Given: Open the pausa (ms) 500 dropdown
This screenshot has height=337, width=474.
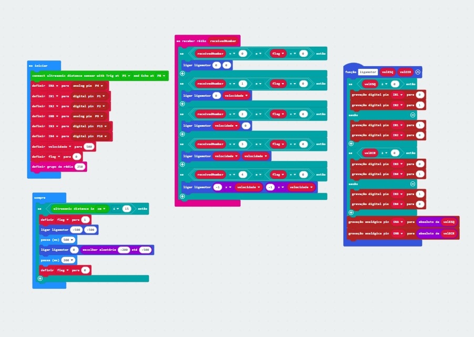Looking at the screenshot, I should point(68,240).
